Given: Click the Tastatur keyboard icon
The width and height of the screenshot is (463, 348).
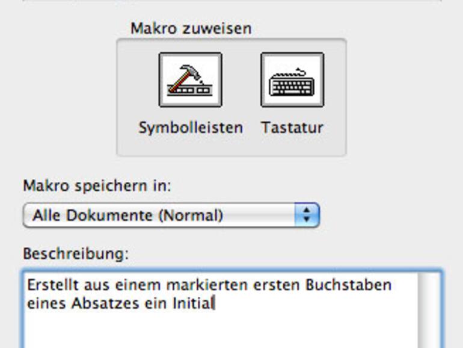Looking at the screenshot, I should [x=292, y=79].
